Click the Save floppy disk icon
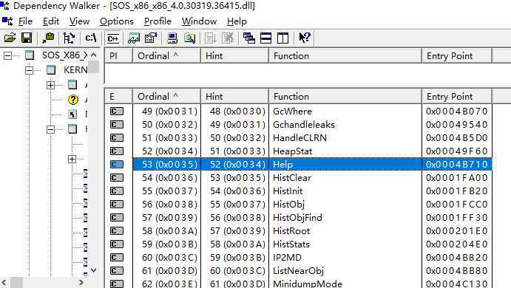The image size is (511, 288). 27,38
